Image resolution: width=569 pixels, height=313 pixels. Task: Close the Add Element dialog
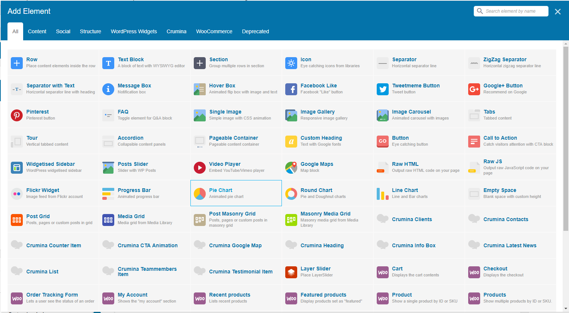point(558,12)
